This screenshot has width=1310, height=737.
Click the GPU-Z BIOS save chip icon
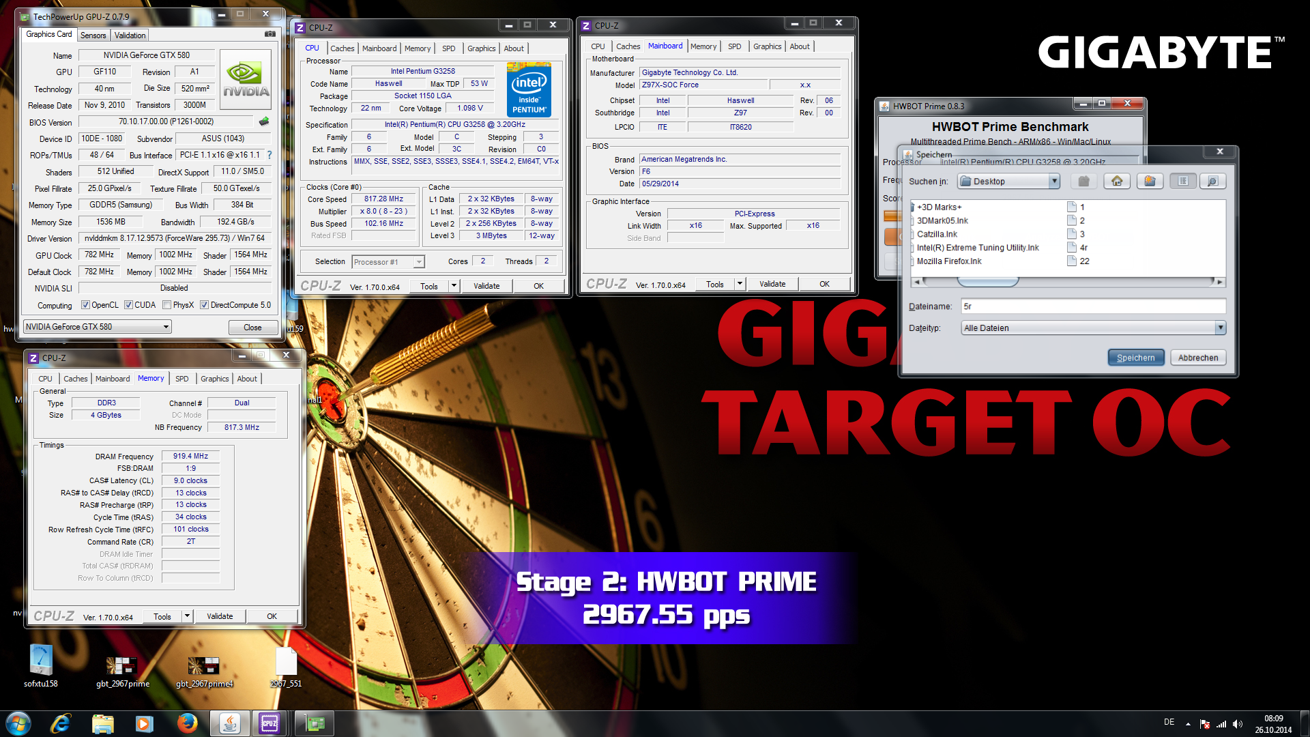coord(264,121)
